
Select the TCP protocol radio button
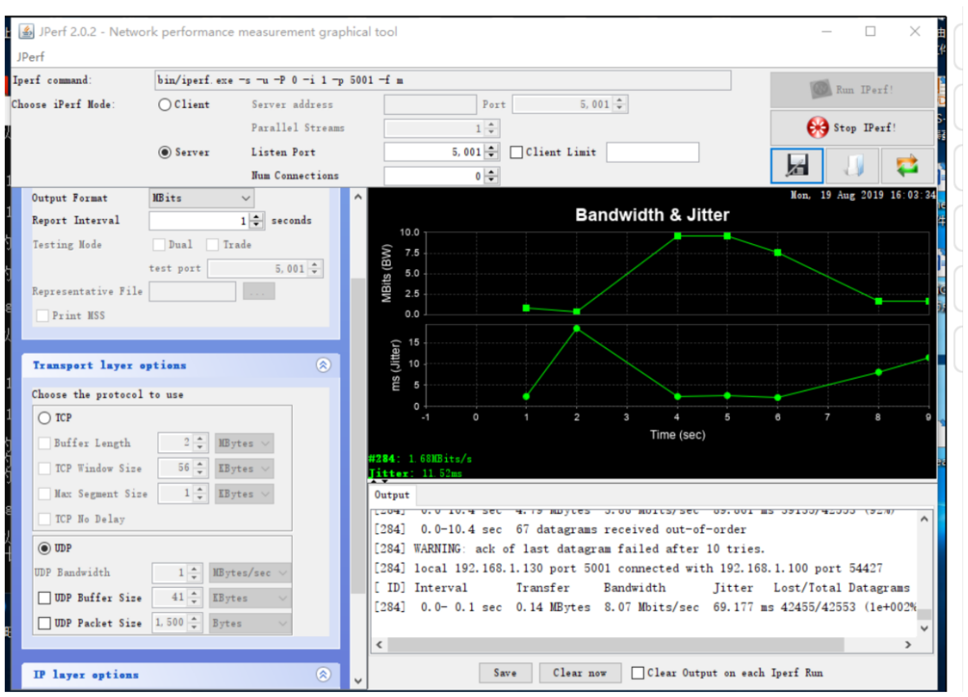pos(45,418)
